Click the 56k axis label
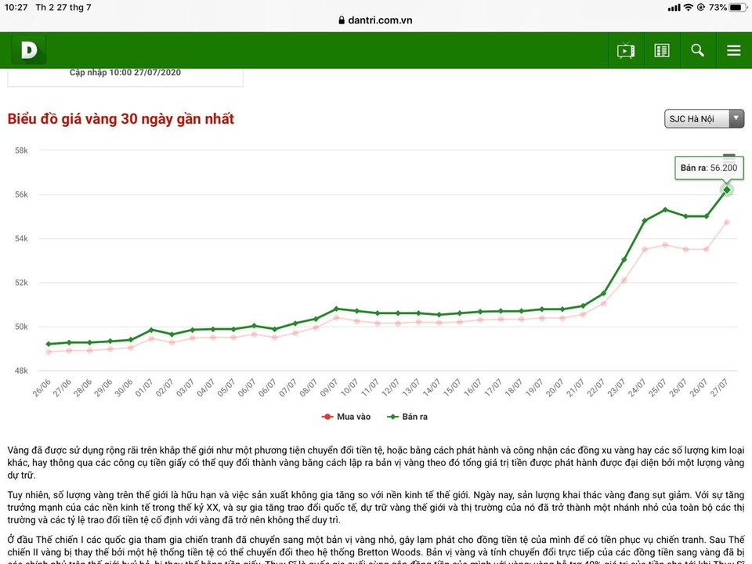The height and width of the screenshot is (564, 752). click(21, 194)
